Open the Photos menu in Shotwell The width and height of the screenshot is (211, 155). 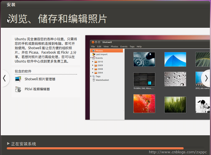coord(115,46)
